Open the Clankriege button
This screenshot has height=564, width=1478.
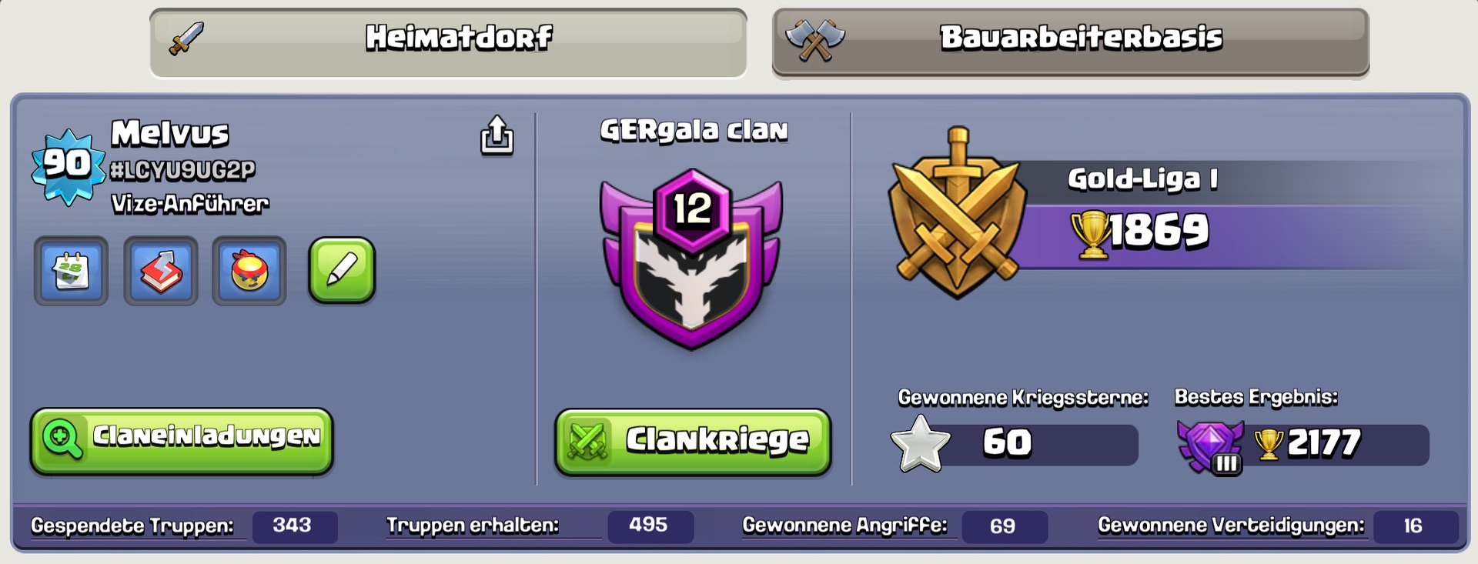pos(693,442)
